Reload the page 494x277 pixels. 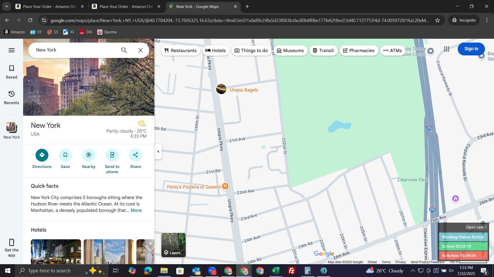[30, 20]
